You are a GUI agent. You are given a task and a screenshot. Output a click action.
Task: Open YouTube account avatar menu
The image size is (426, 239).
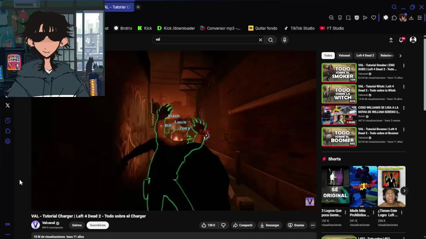[x=413, y=40]
